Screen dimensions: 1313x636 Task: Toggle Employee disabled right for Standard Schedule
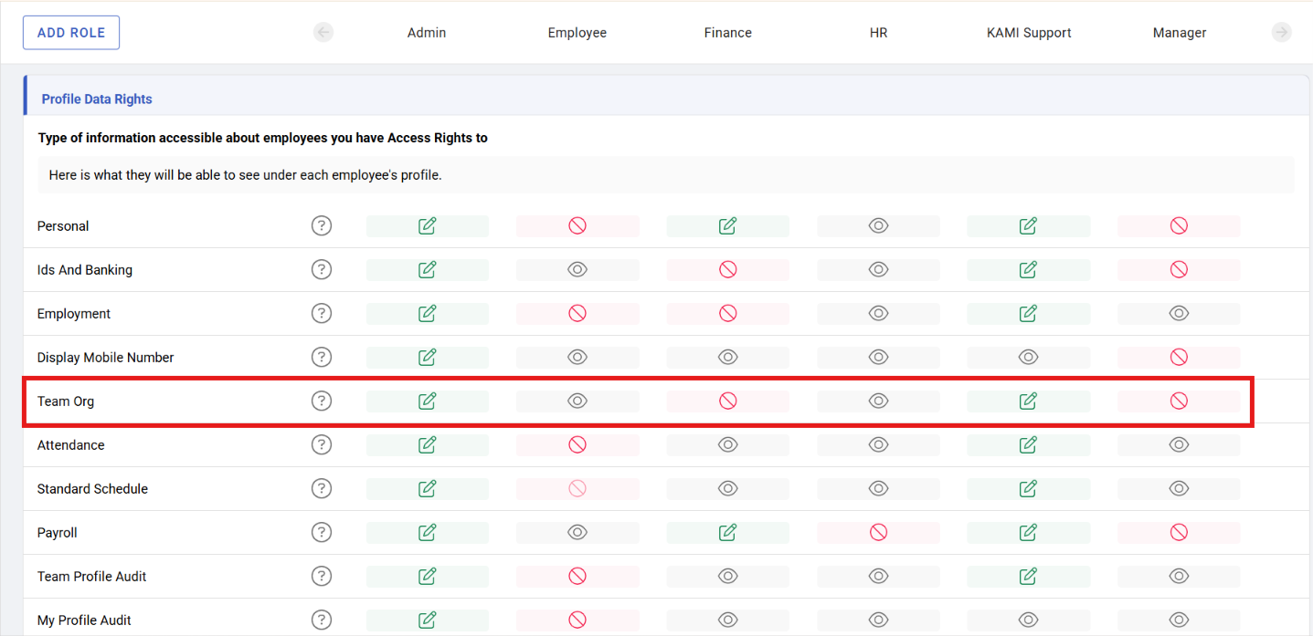tap(577, 488)
